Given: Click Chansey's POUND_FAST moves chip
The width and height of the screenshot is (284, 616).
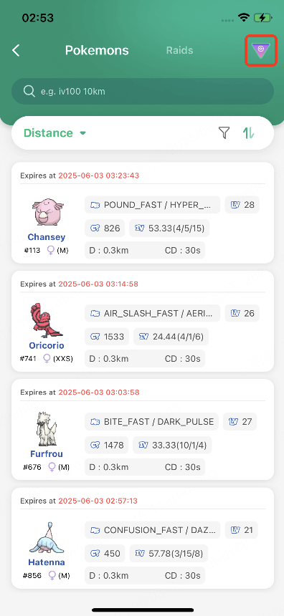Looking at the screenshot, I should [153, 205].
